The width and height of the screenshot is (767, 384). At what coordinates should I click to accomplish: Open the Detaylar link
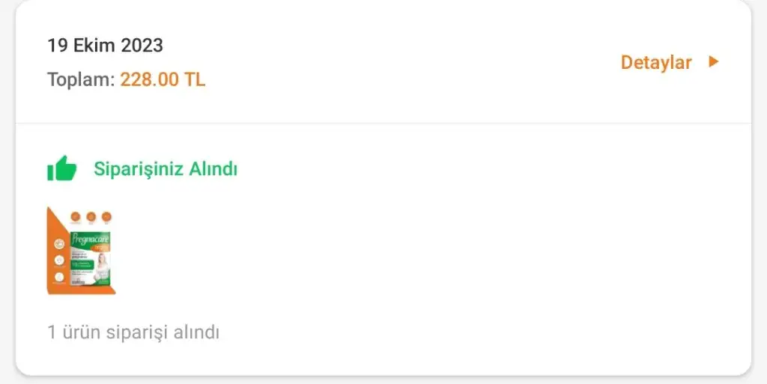pyautogui.click(x=655, y=63)
